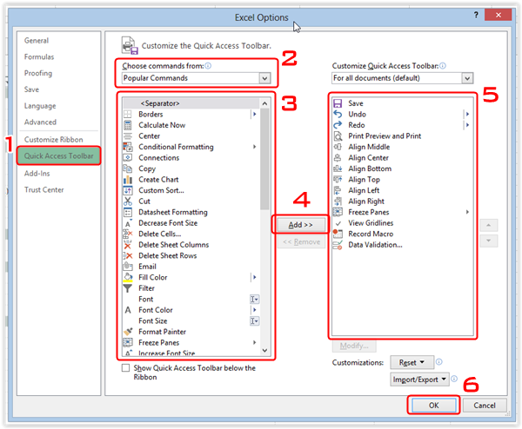Image resolution: width=522 pixels, height=429 pixels.
Task: Pick the Data Validation icon
Action: (338, 245)
